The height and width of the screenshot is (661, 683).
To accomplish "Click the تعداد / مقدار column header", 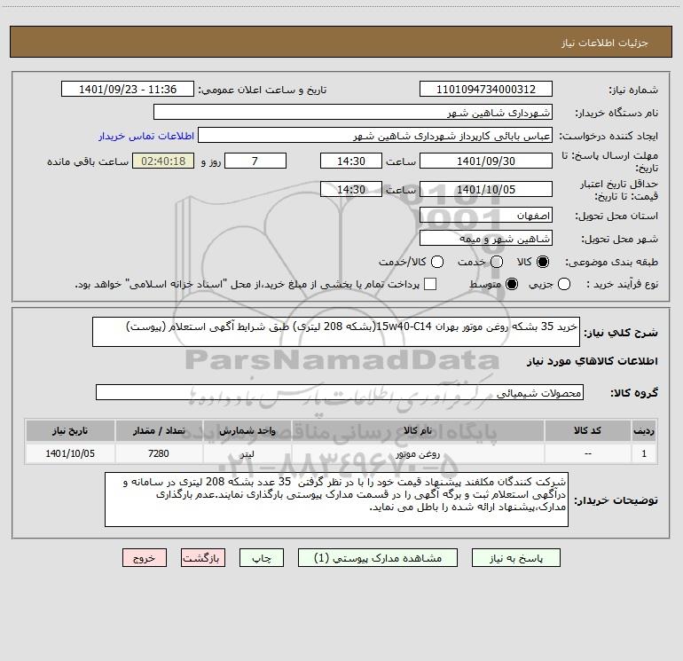I will click(159, 430).
